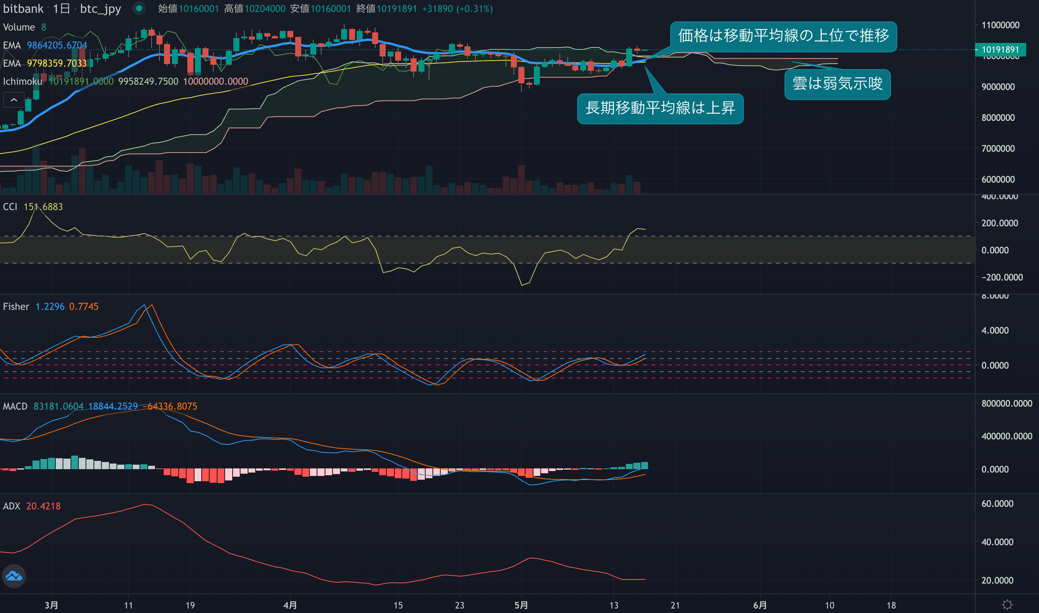Select the 雲は弱気示唆 annotation bubble
Image resolution: width=1039 pixels, height=613 pixels.
pos(837,84)
